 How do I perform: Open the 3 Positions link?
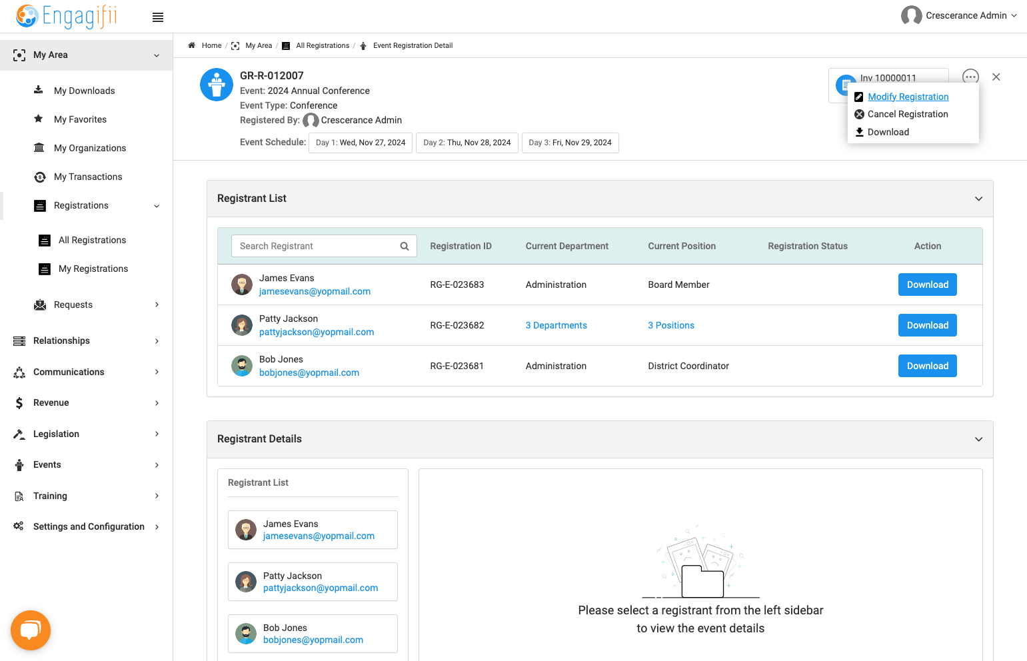[671, 325]
